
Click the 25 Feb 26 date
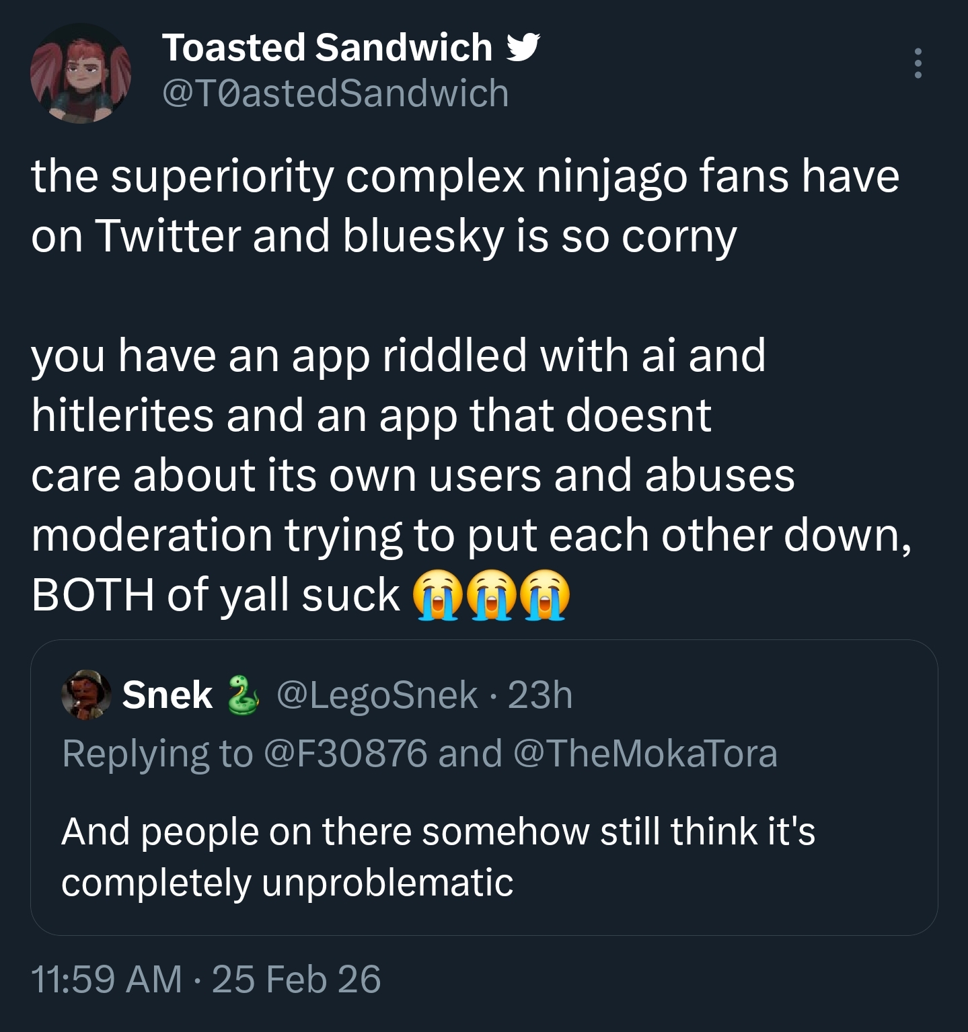tap(296, 978)
